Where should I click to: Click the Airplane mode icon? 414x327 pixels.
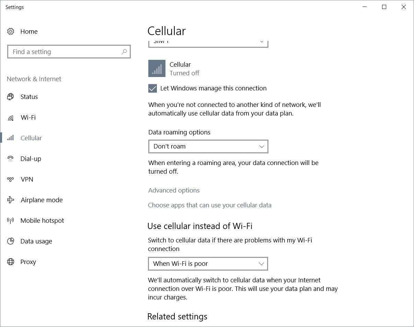(x=11, y=200)
